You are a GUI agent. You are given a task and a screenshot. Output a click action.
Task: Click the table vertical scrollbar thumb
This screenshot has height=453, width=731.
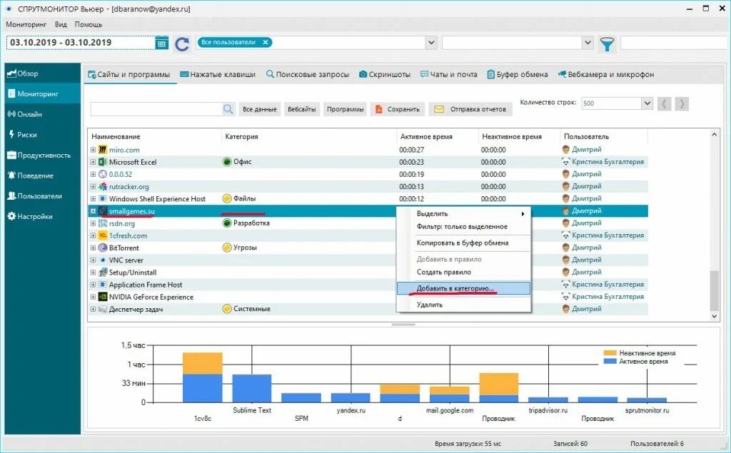click(714, 290)
